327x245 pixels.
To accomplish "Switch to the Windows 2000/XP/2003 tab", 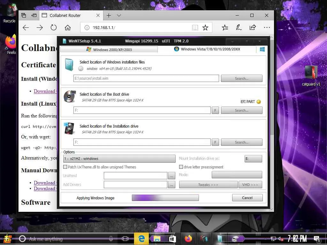I will pos(109,49).
